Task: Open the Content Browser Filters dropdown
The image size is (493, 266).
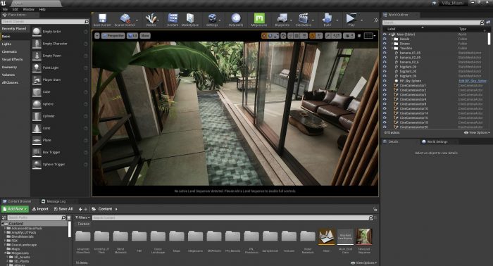Action: coord(82,217)
